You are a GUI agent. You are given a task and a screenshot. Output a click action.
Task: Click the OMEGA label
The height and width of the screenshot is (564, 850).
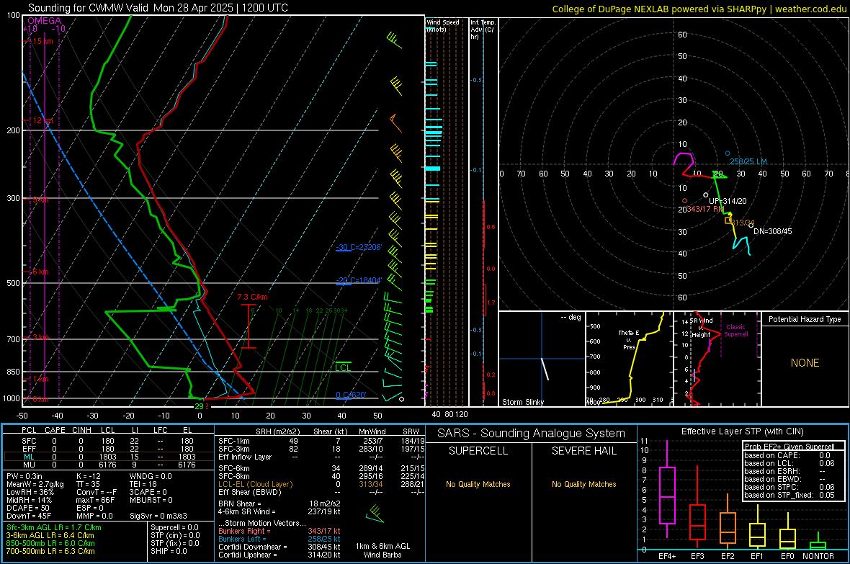[x=45, y=21]
